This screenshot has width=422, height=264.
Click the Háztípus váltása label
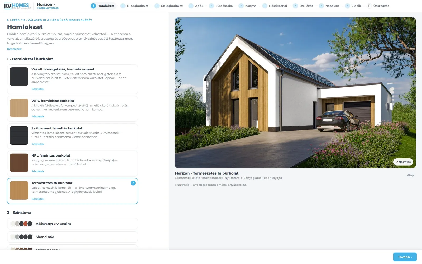tap(48, 8)
